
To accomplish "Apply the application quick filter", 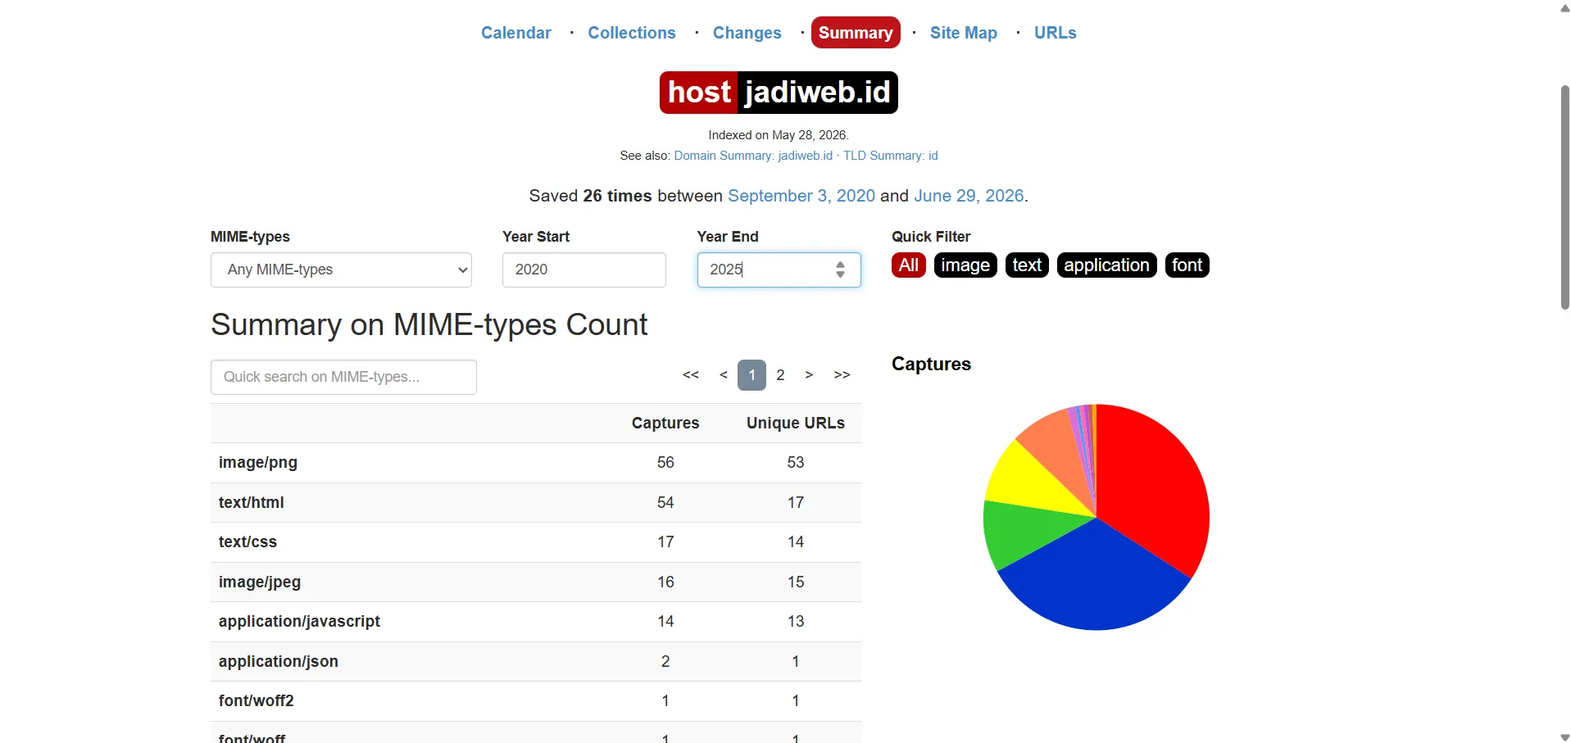I will tap(1106, 265).
